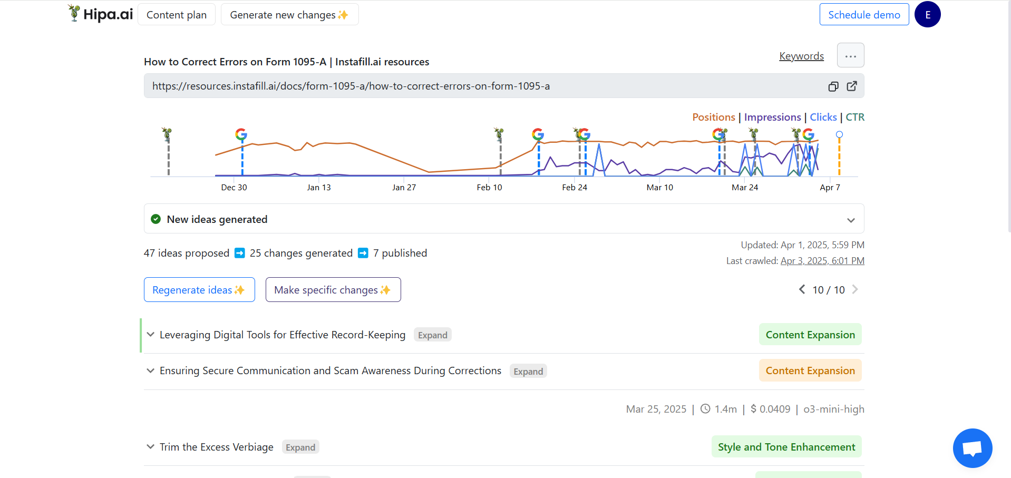The height and width of the screenshot is (478, 1011).
Task: Open the user avatar E menu
Action: 927,15
